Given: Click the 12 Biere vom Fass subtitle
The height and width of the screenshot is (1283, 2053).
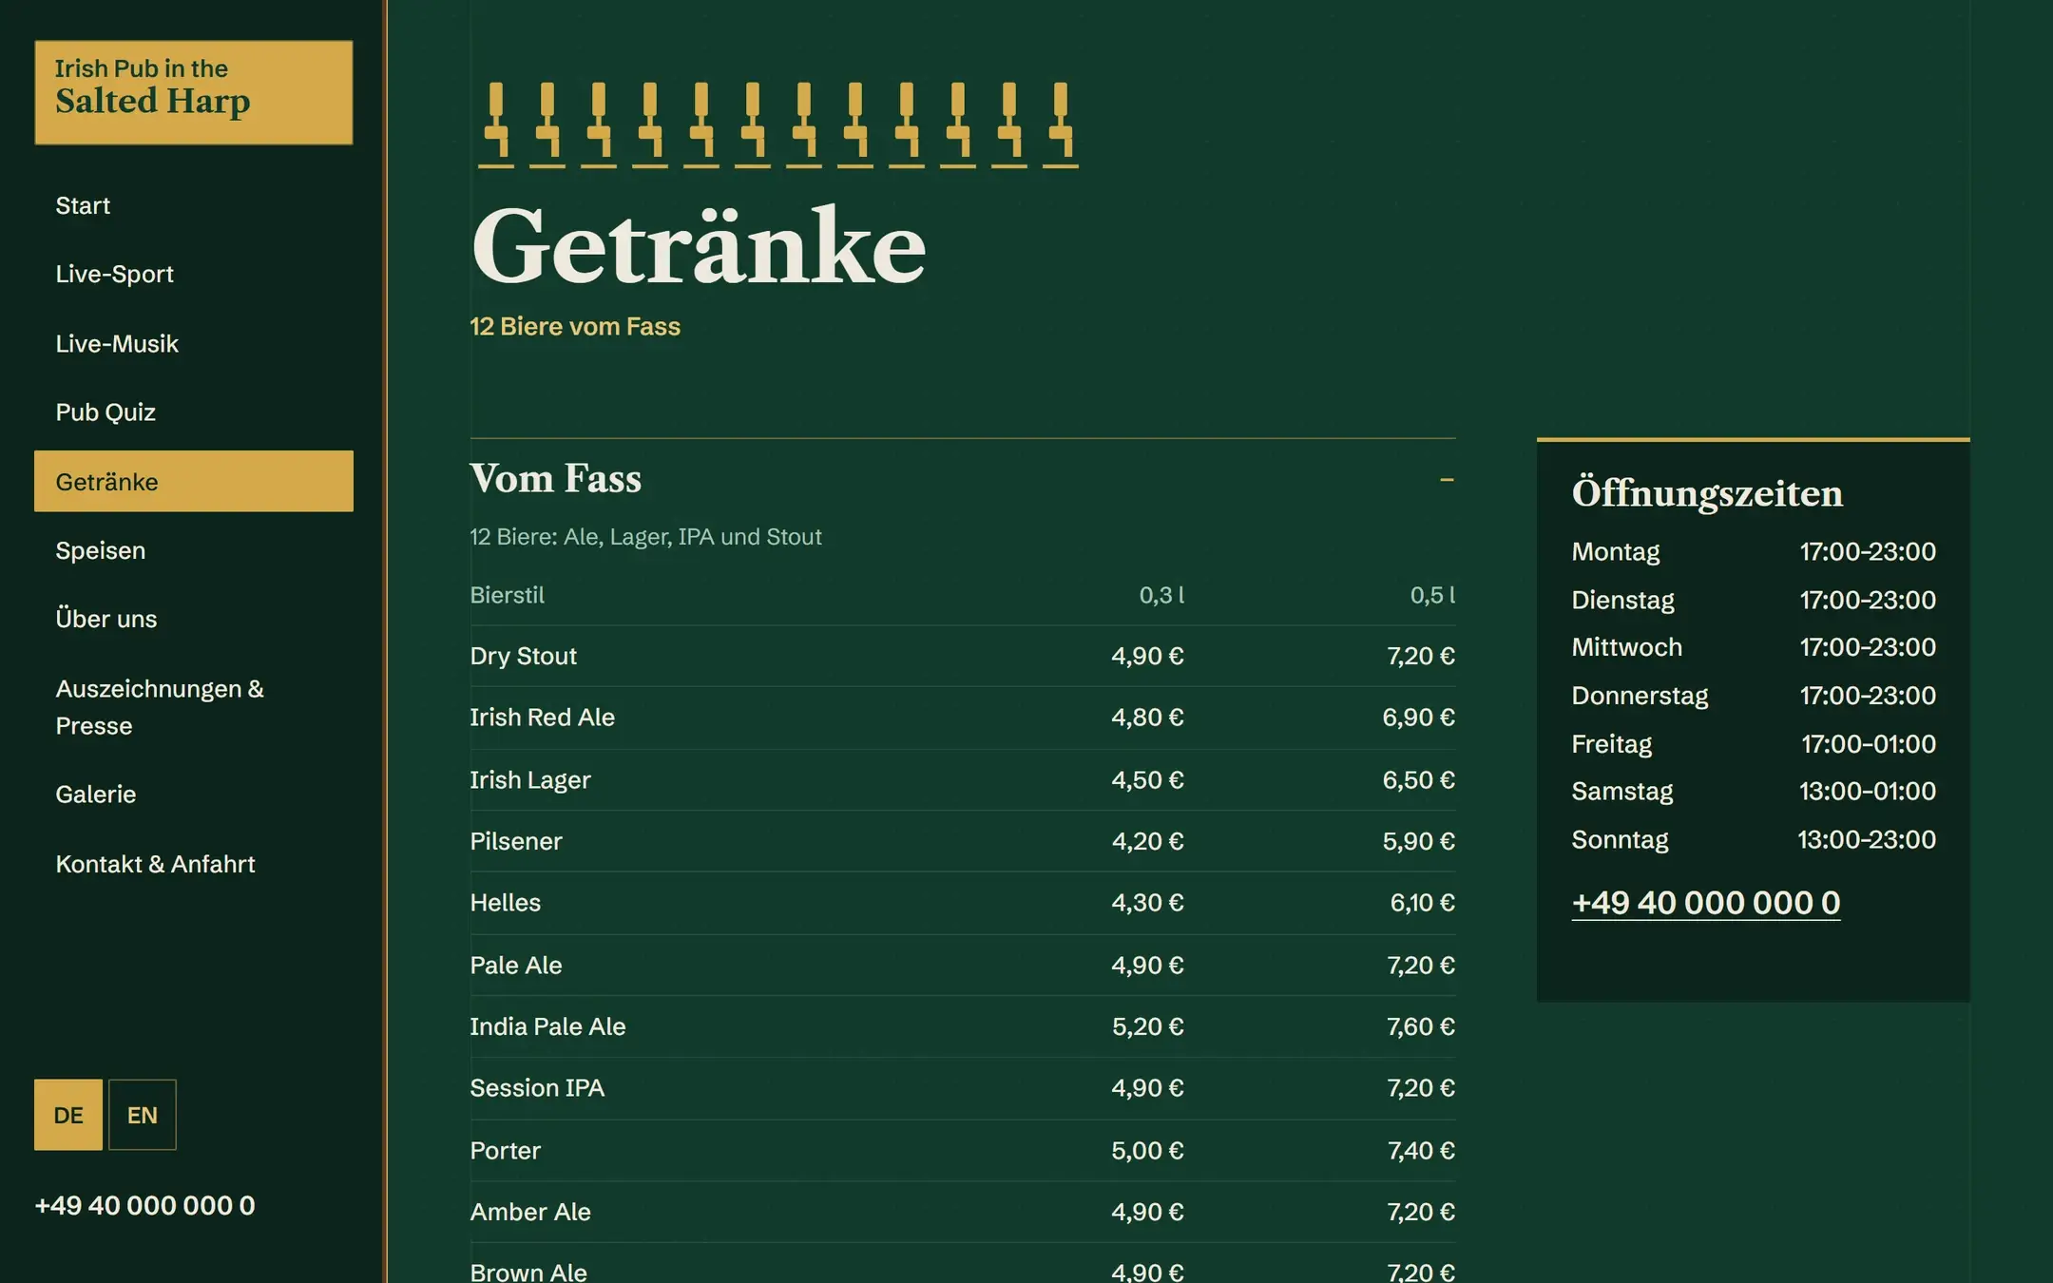Looking at the screenshot, I should tap(575, 326).
